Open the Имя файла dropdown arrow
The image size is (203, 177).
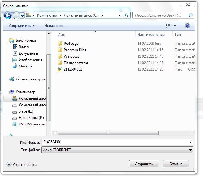190,142
